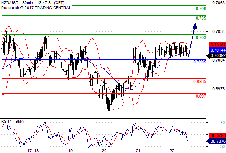Select the 0.705 resistance level label

(x=201, y=18)
